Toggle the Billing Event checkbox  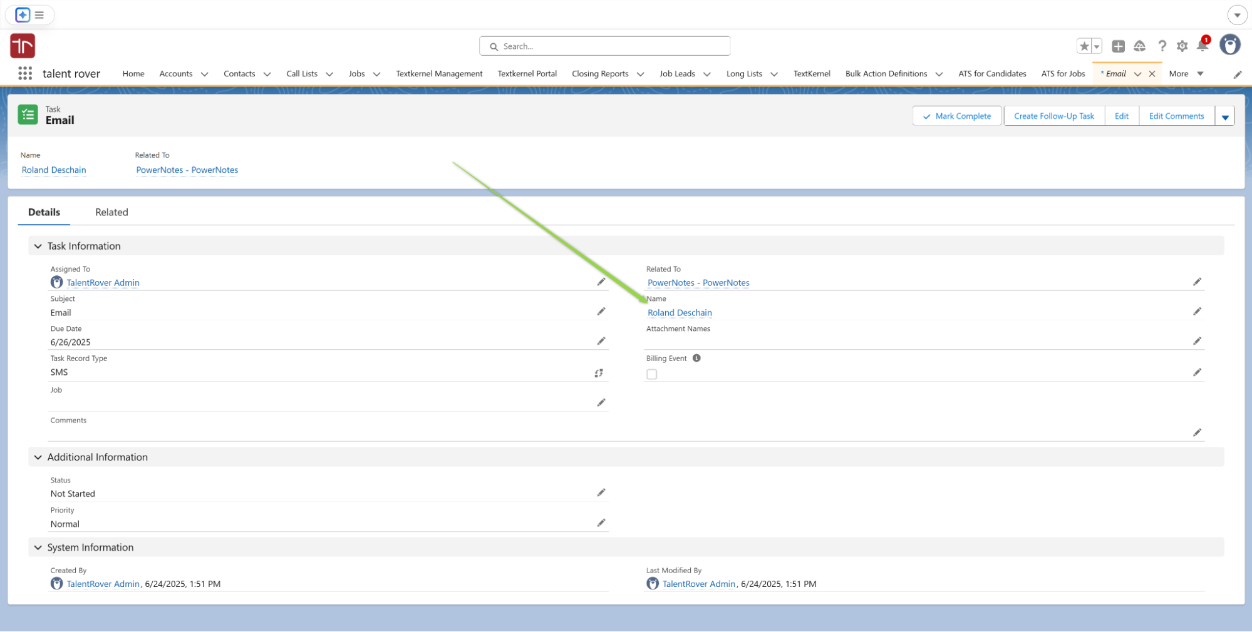click(652, 374)
